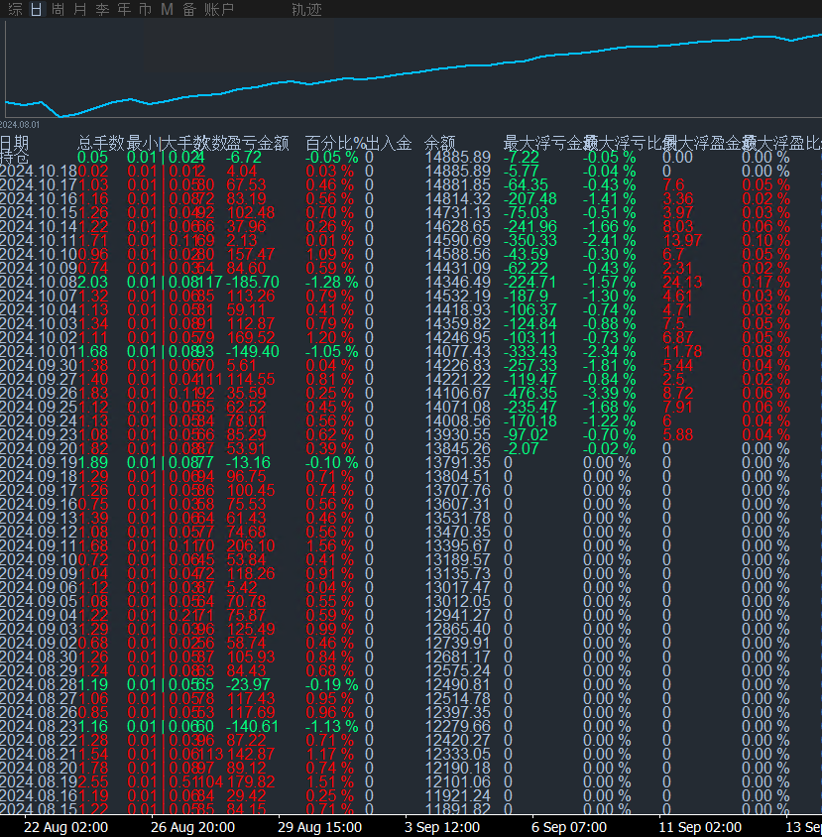
Task: Click the 盈亏金额 column header
Action: click(258, 143)
